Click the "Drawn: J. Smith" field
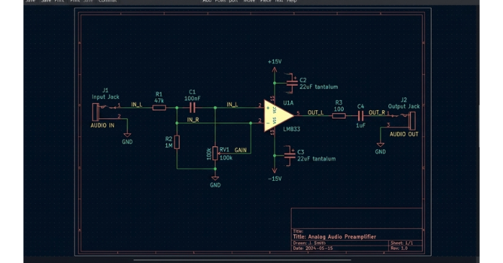The height and width of the screenshot is (263, 503). click(309, 243)
